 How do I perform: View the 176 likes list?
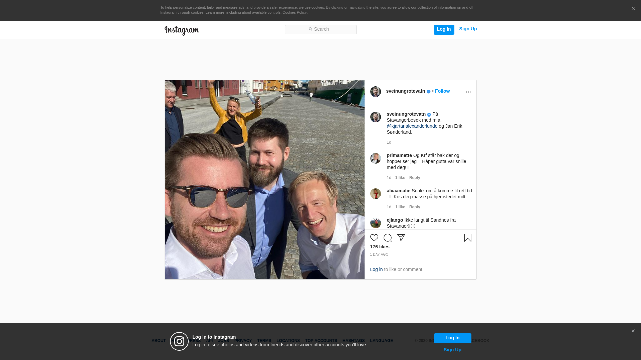(x=380, y=247)
